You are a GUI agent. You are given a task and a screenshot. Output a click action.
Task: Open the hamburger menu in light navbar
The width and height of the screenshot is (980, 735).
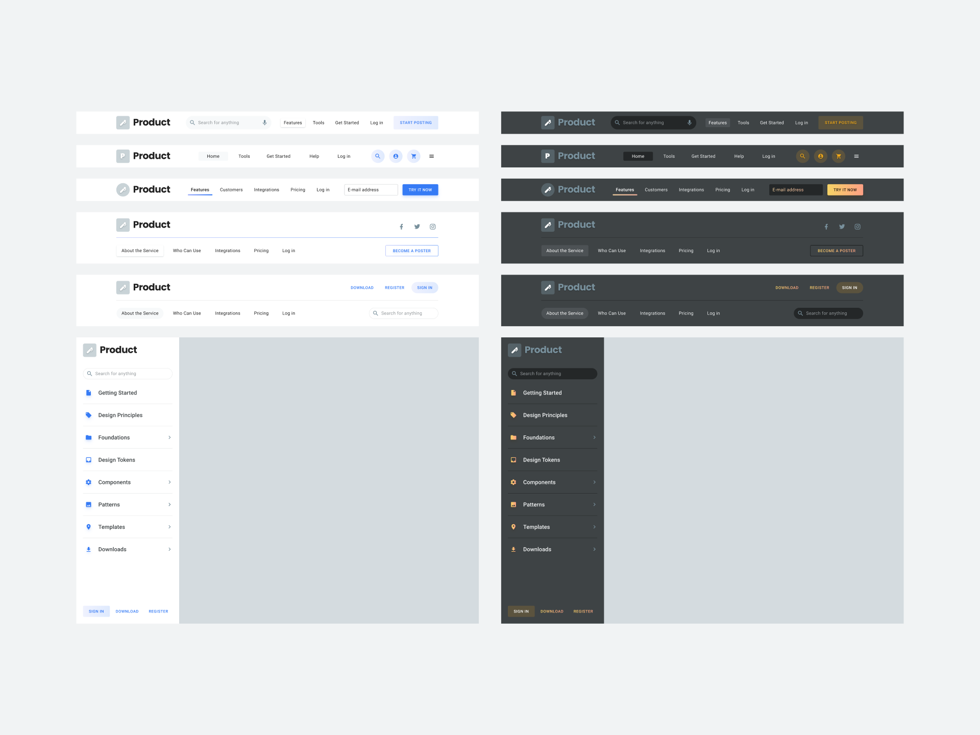tap(432, 156)
